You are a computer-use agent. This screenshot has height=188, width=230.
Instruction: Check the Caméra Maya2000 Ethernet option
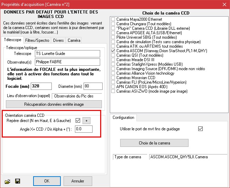click(x=113, y=19)
